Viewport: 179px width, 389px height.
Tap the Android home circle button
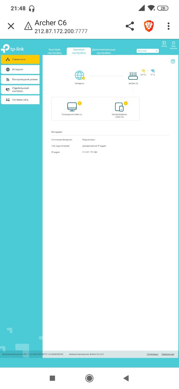point(89,378)
